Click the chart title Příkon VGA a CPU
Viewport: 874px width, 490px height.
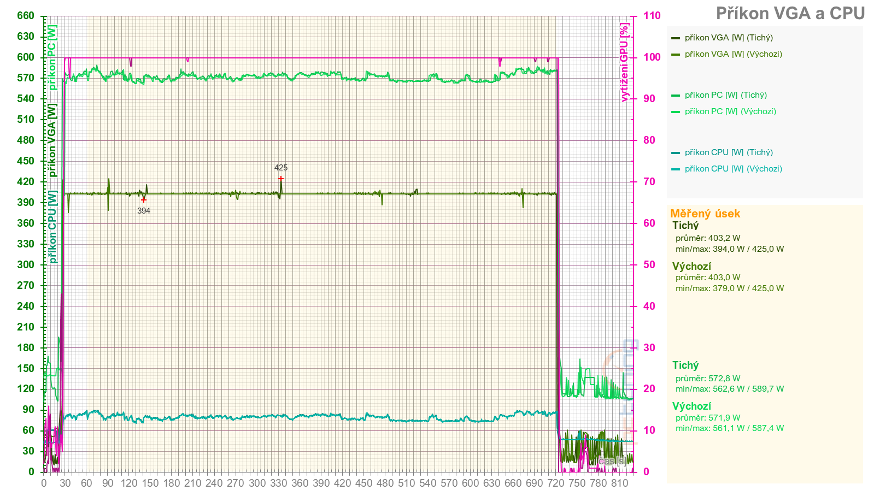point(790,13)
